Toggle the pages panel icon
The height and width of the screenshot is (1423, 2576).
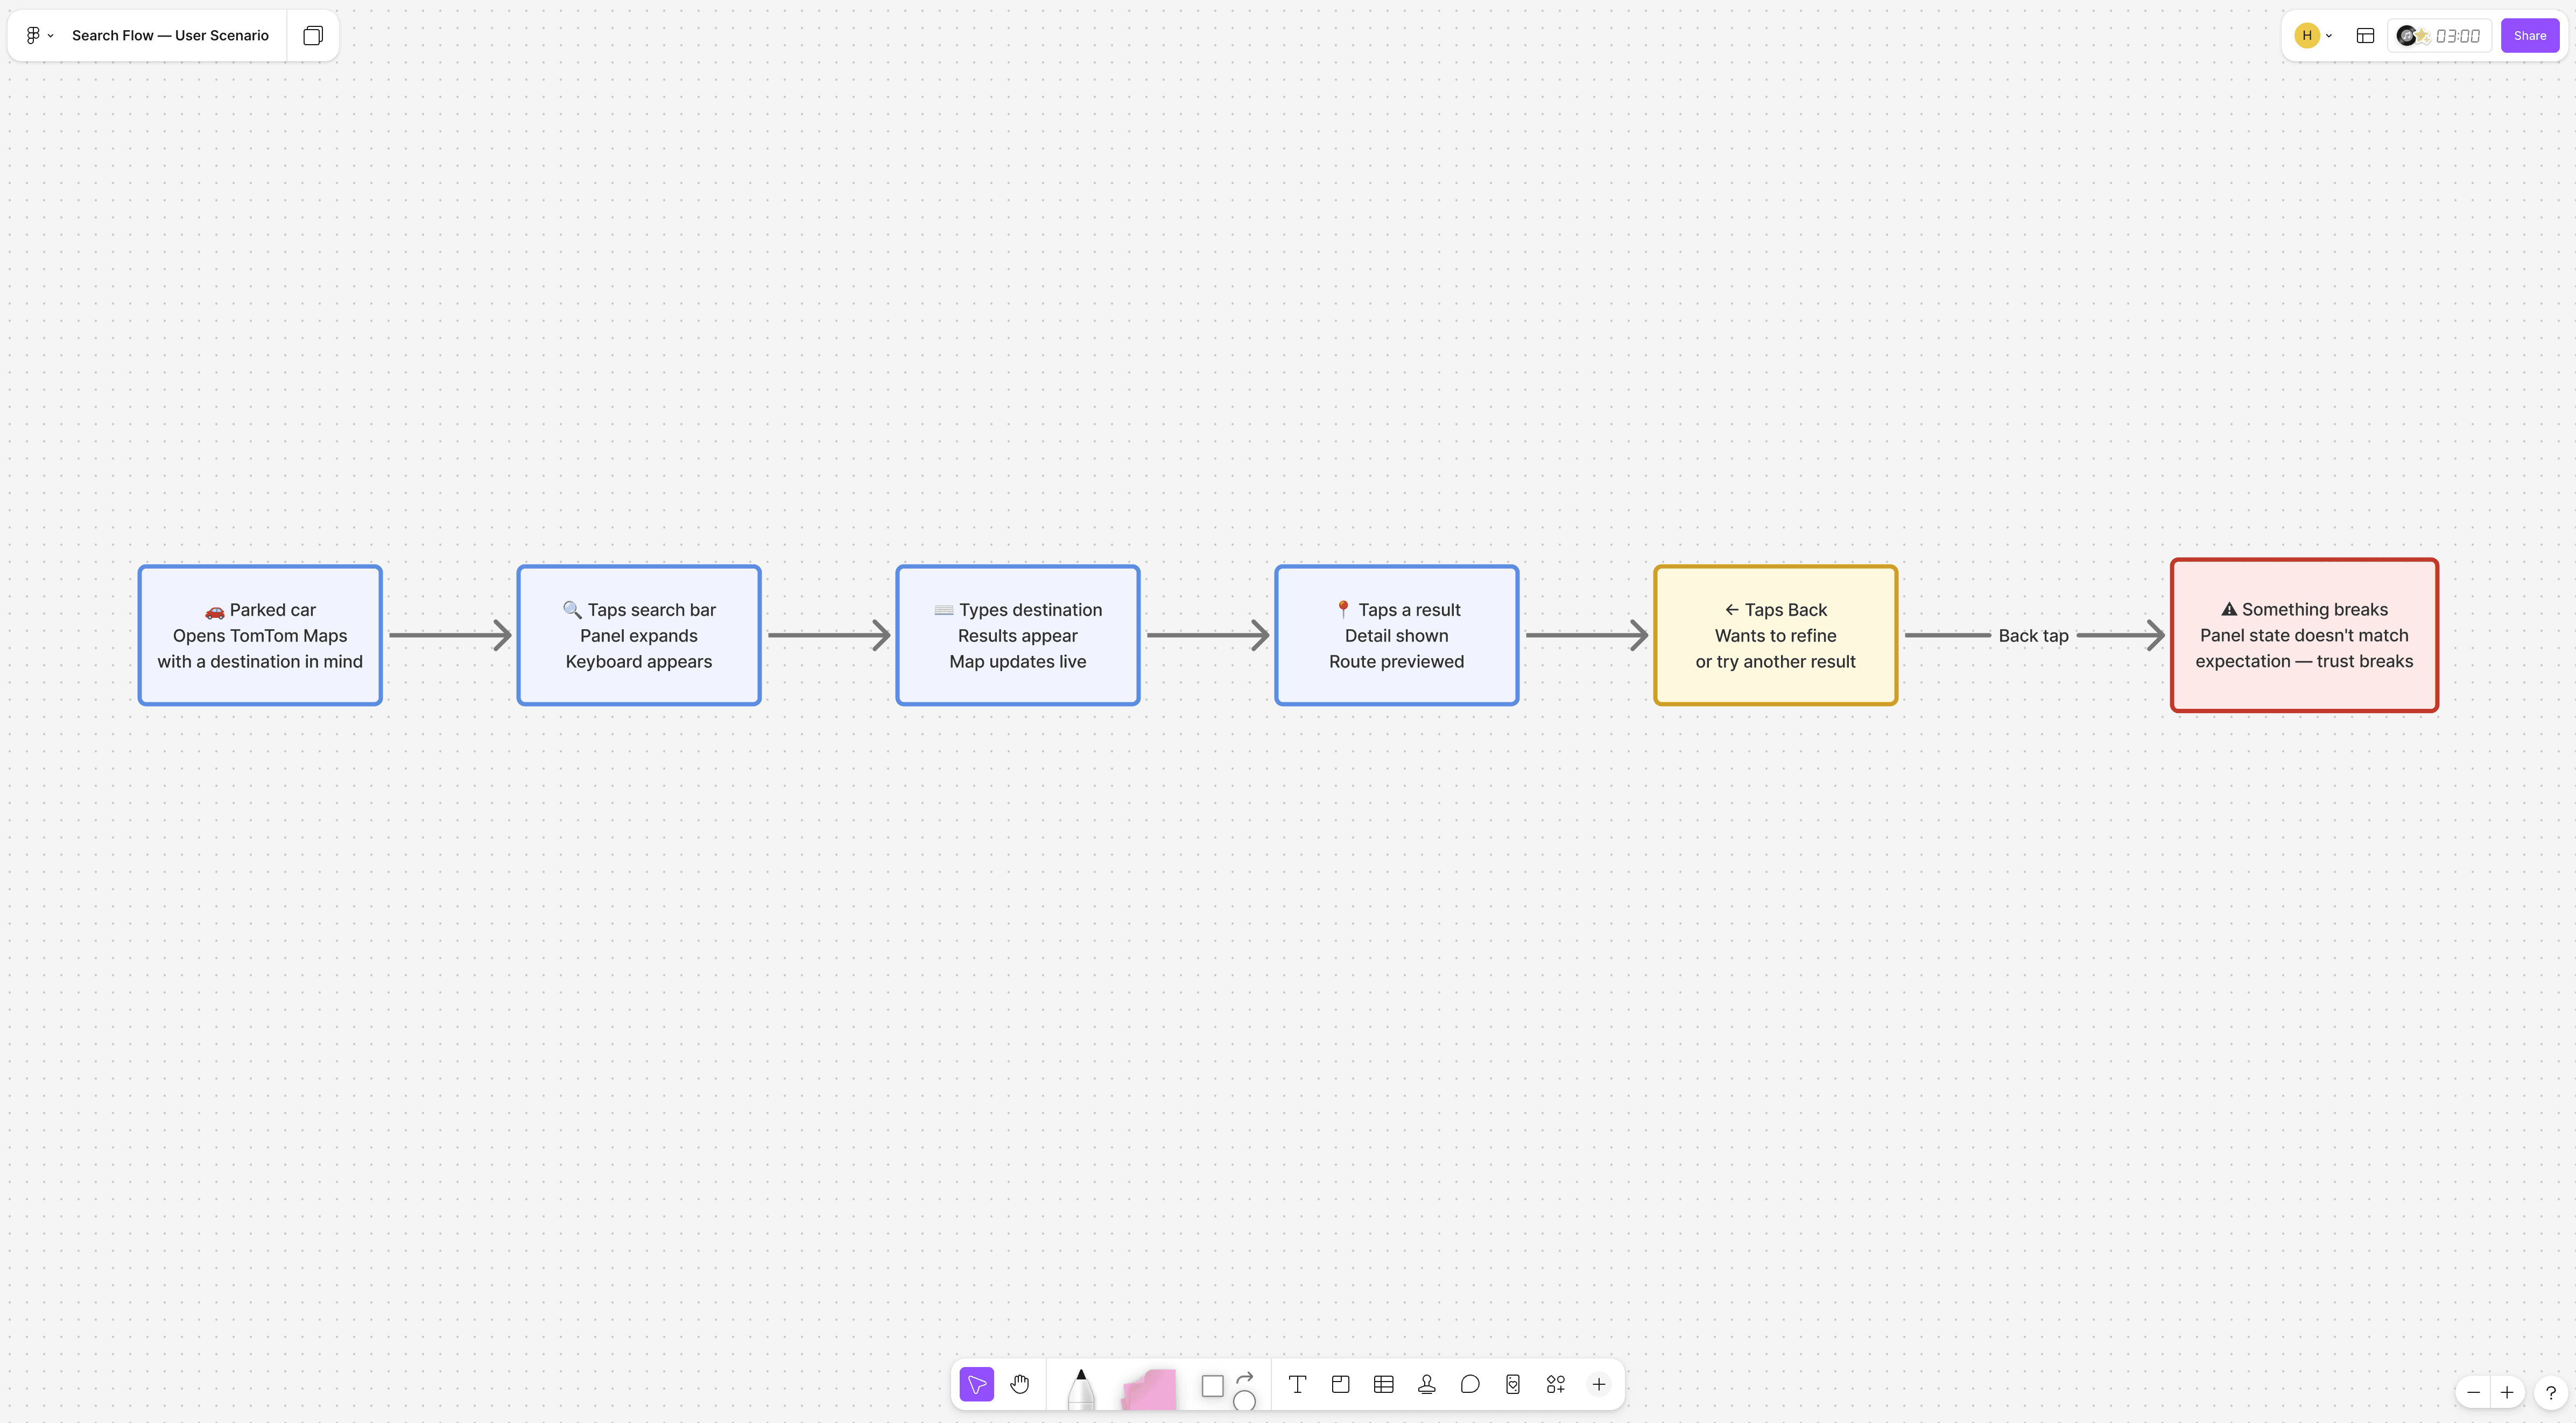click(313, 36)
